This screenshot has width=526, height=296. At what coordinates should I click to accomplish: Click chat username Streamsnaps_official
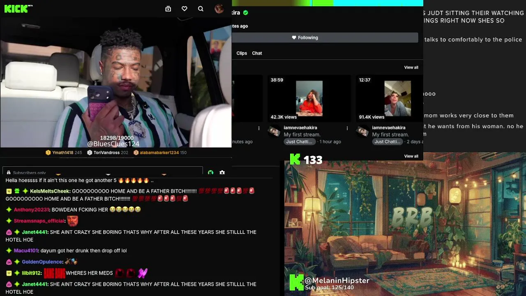(39, 221)
